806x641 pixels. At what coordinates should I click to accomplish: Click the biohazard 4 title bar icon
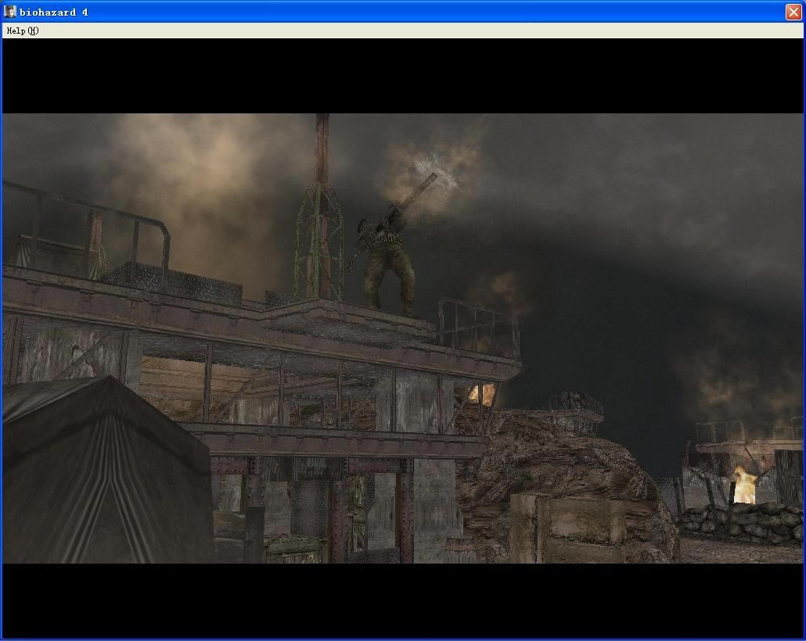click(10, 12)
